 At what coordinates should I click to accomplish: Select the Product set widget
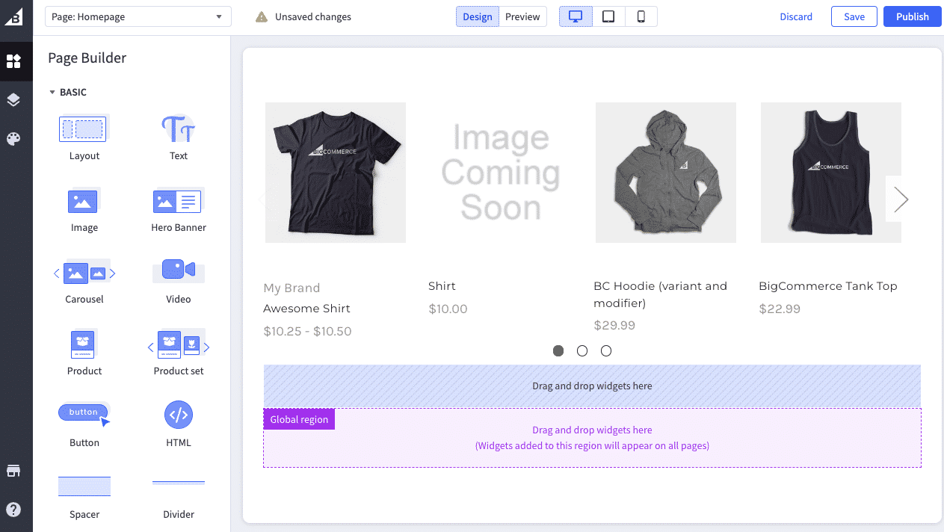point(178,344)
